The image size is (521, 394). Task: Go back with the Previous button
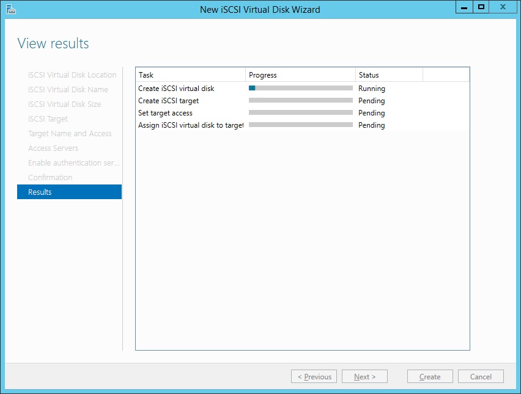pyautogui.click(x=314, y=376)
